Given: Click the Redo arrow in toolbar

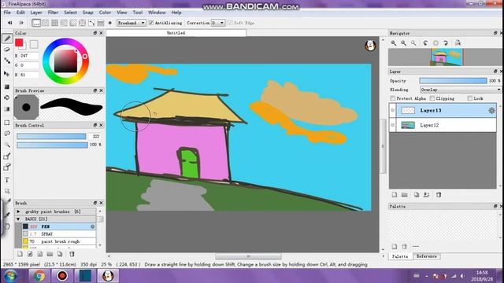Looking at the screenshot, I should click(21, 23).
